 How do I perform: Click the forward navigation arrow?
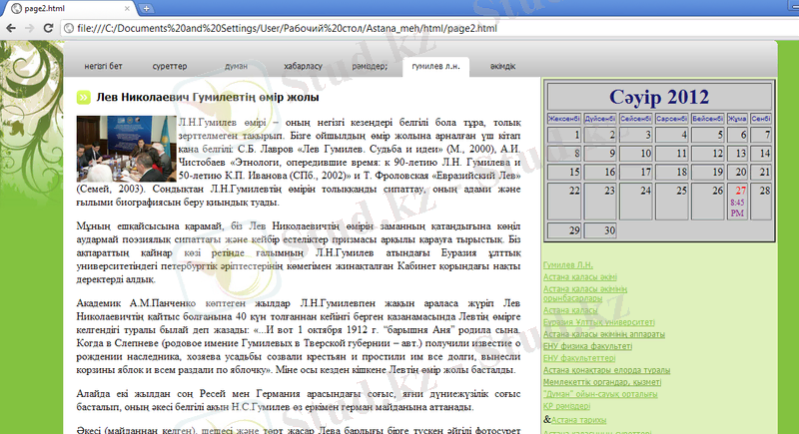[31, 29]
